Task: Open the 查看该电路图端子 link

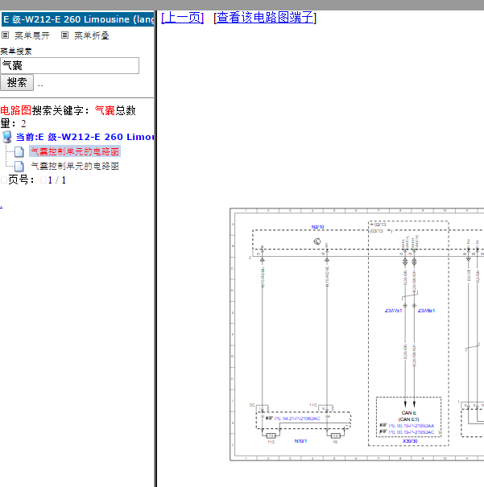Action: [265, 18]
